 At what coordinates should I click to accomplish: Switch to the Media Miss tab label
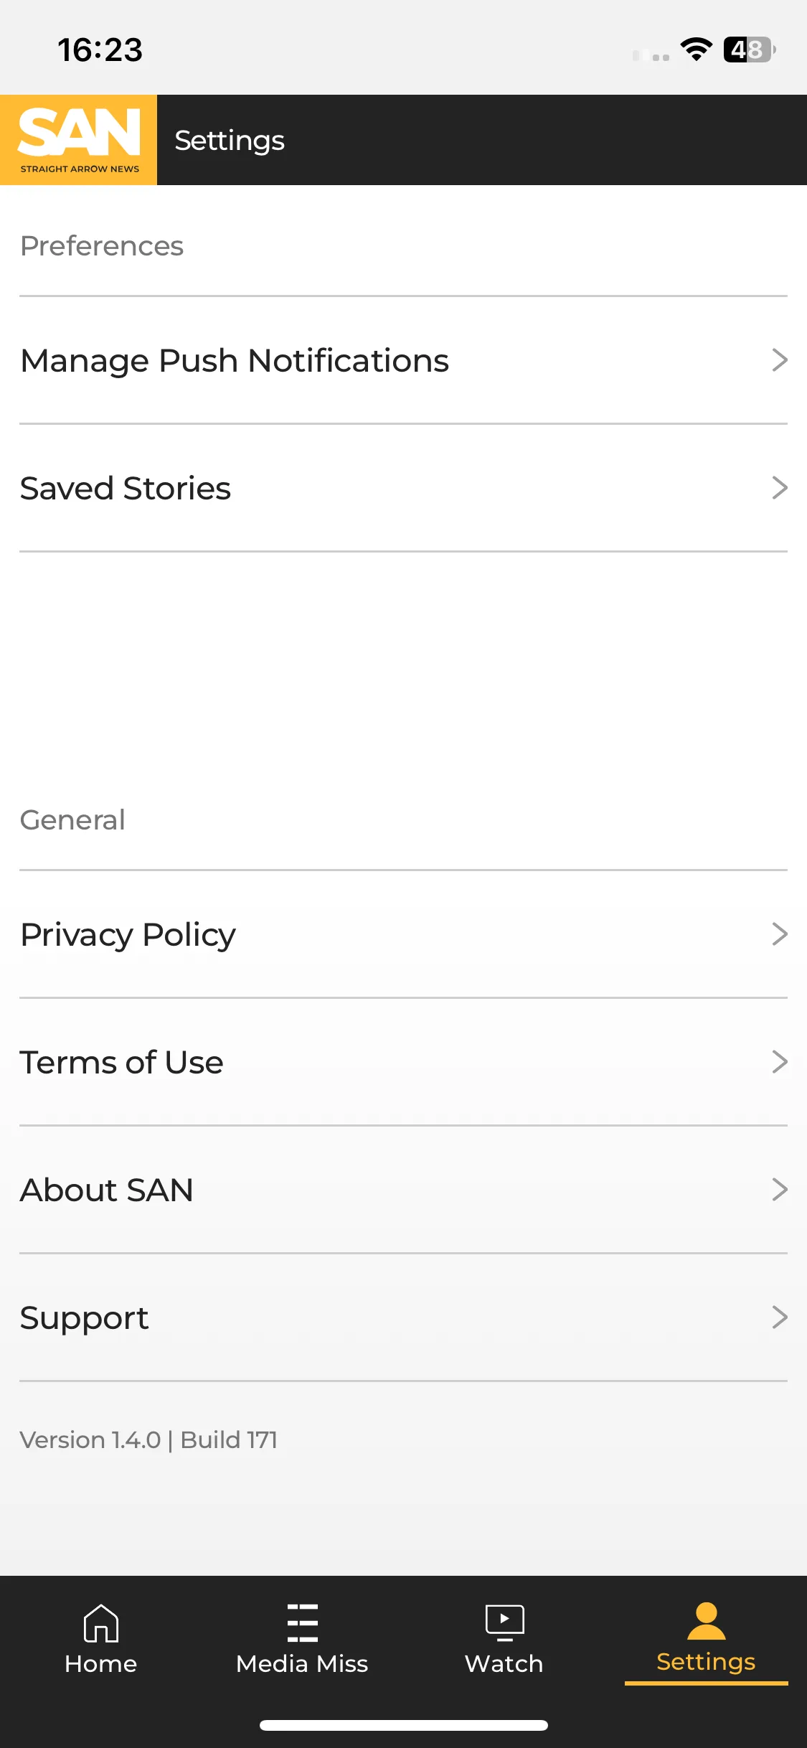(302, 1664)
